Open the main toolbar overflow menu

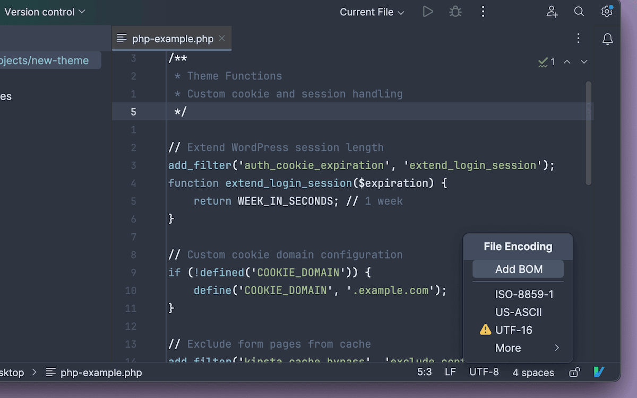pyautogui.click(x=483, y=11)
